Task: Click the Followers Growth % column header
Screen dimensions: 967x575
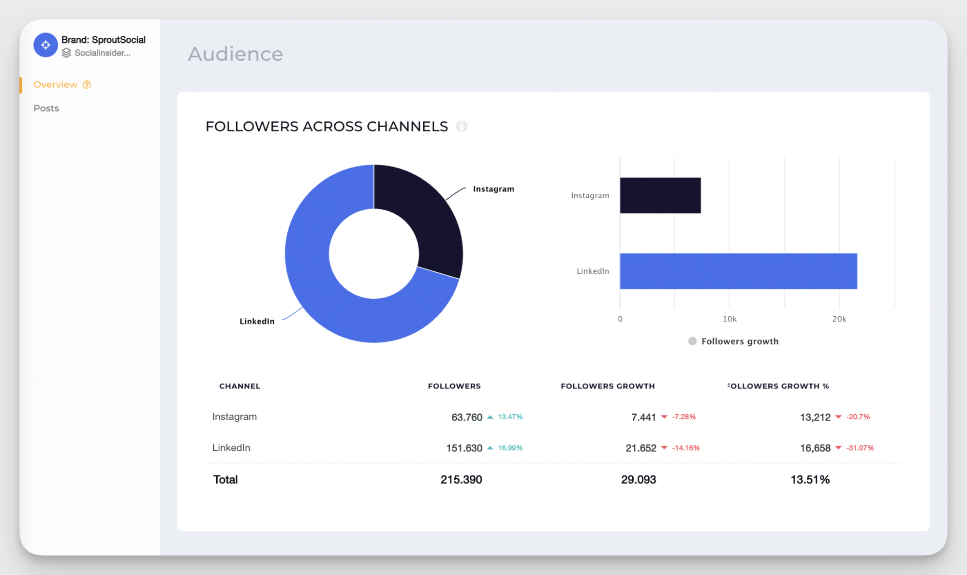Action: [778, 386]
